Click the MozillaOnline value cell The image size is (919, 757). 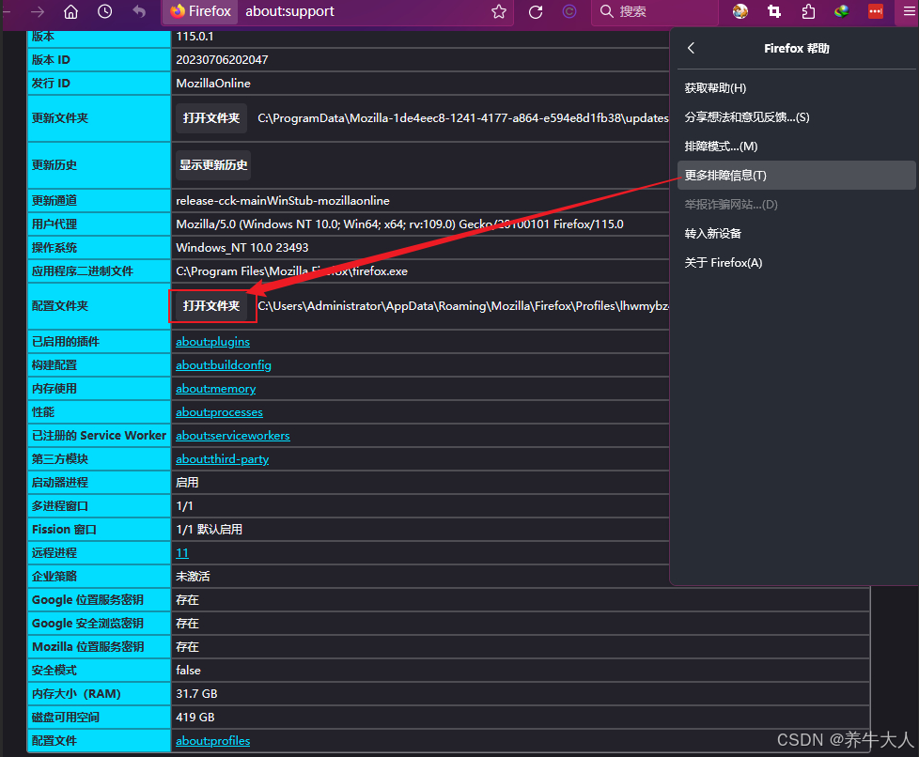213,84
